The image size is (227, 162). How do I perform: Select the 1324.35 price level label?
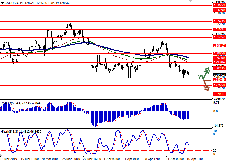219,21
